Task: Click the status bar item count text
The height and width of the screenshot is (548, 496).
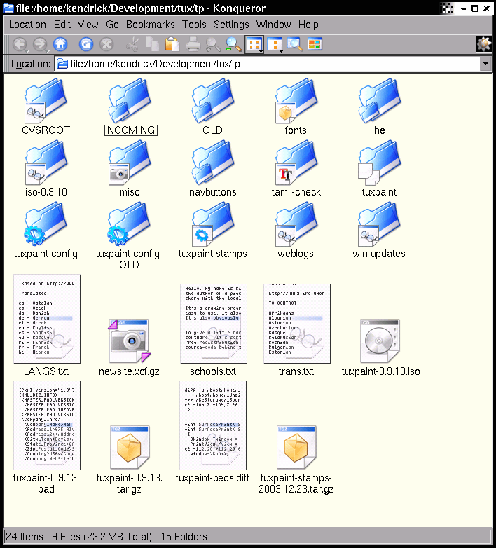Action: pos(106,537)
